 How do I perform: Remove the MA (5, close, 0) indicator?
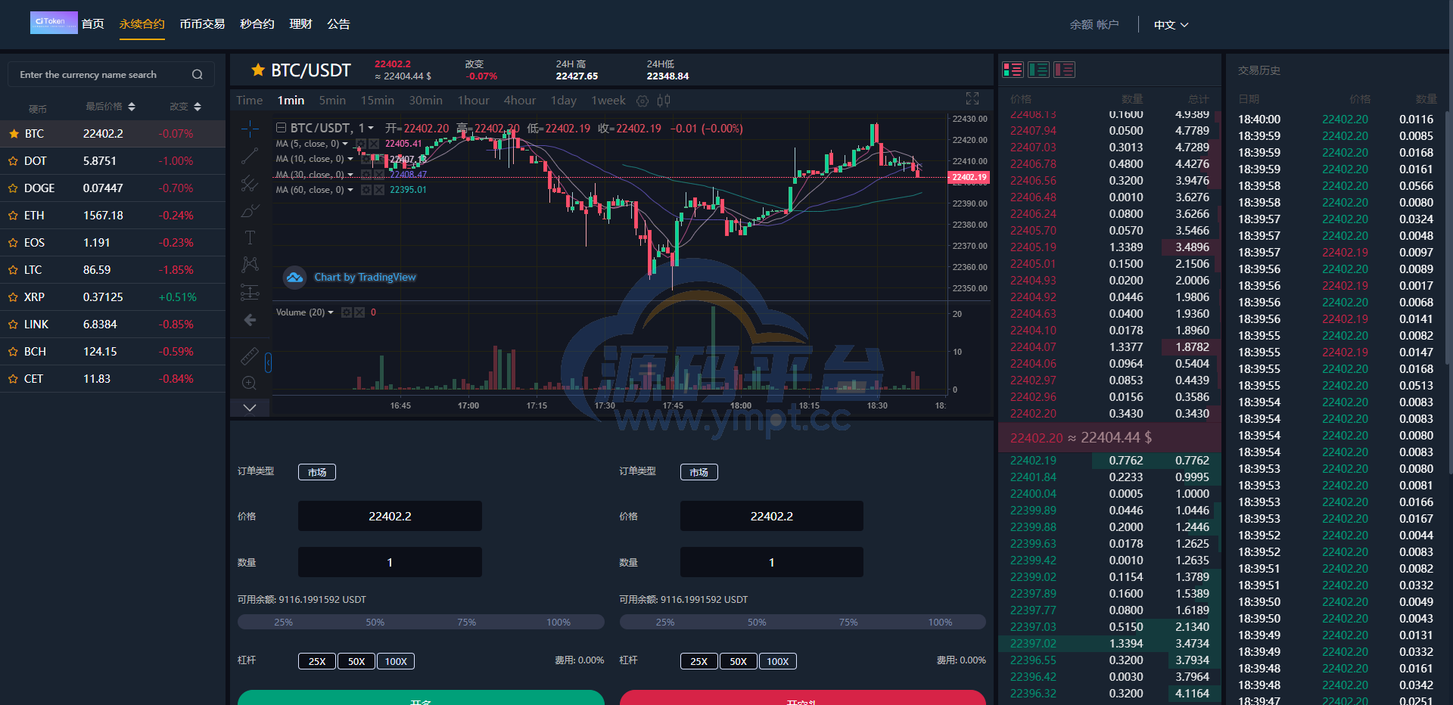pos(373,144)
